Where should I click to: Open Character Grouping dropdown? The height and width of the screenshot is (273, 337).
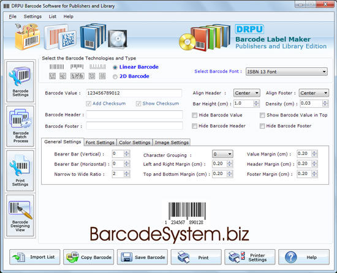(x=222, y=154)
